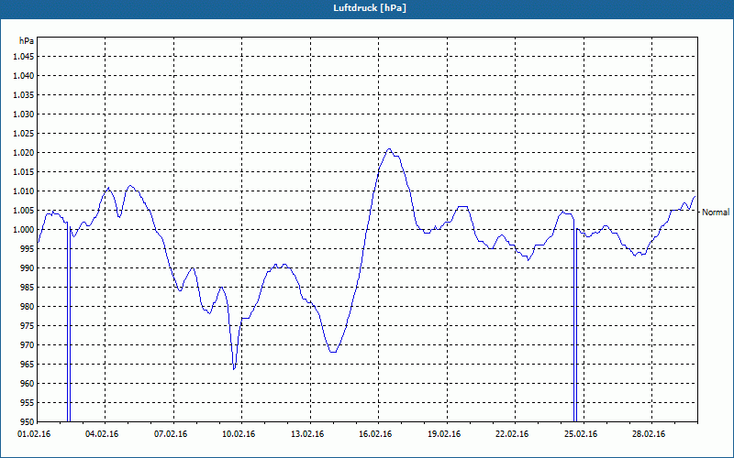
Task: Click the 1.020 y-axis value
Action: tap(23, 153)
